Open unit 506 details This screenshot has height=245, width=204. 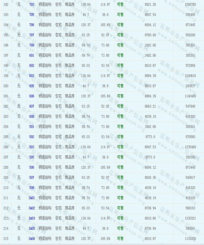pyautogui.click(x=32, y=167)
